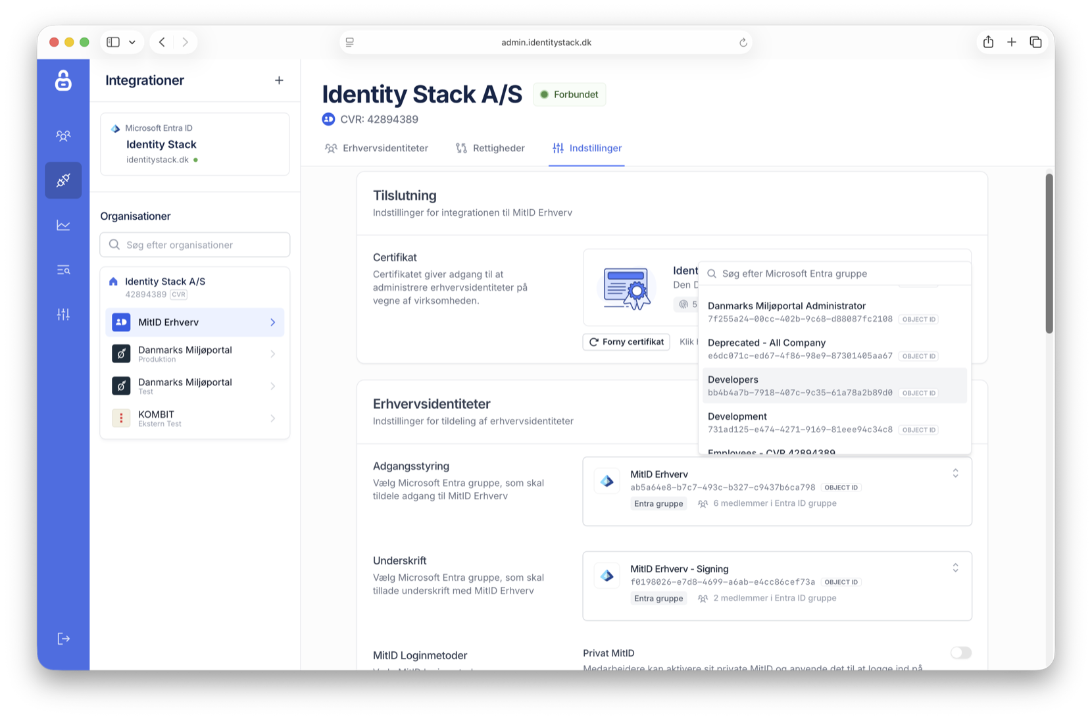Open the settings sliders sidebar icon
The image size is (1092, 719).
click(63, 314)
